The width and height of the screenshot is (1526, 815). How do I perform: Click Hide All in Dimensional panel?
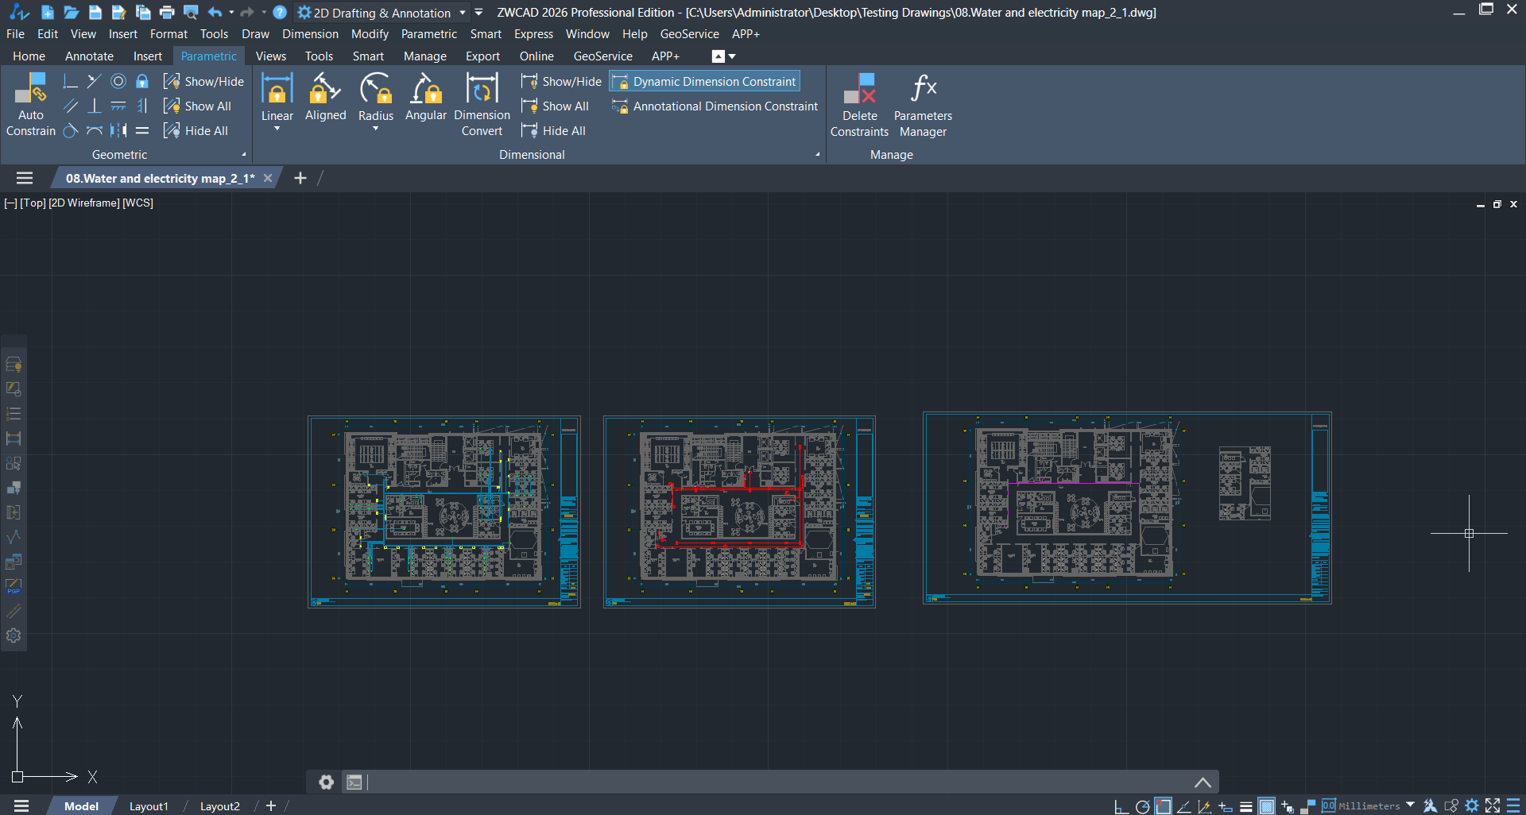coord(554,130)
